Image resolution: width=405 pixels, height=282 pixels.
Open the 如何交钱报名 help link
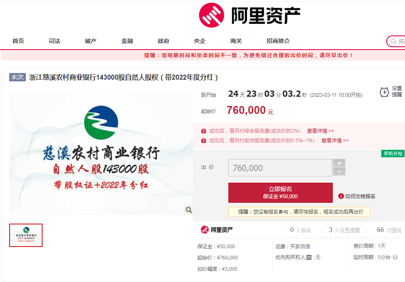coord(360,196)
